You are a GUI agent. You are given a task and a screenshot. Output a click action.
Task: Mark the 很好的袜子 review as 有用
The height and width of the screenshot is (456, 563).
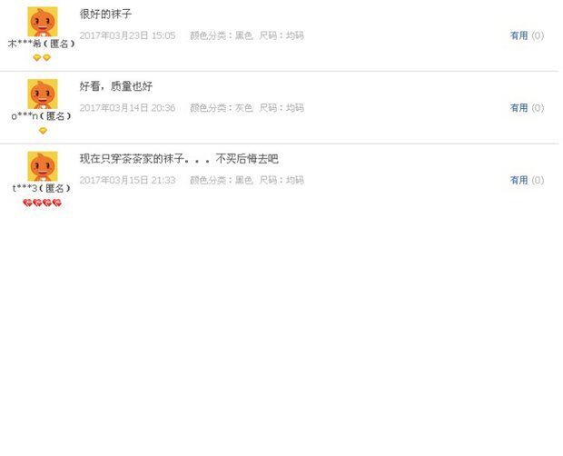click(519, 35)
